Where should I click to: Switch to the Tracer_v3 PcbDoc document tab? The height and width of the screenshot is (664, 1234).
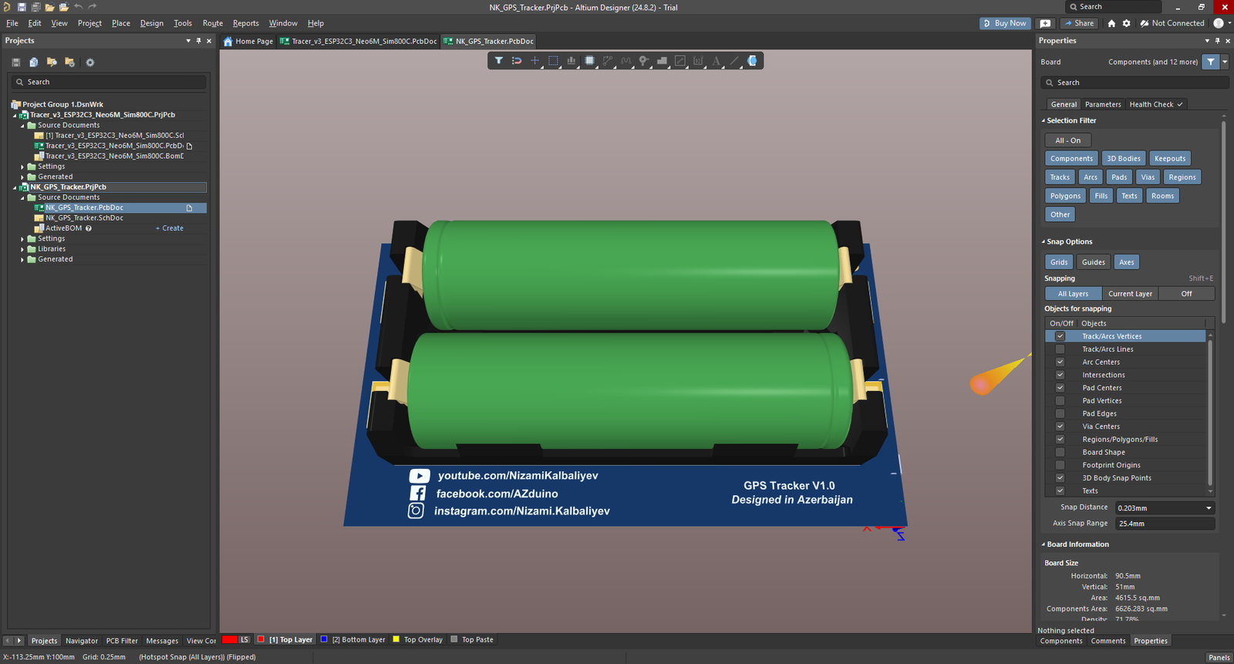(x=362, y=42)
